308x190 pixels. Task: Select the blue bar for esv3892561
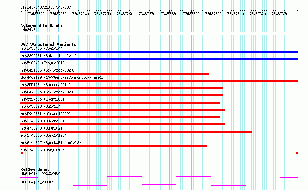tap(159, 59)
